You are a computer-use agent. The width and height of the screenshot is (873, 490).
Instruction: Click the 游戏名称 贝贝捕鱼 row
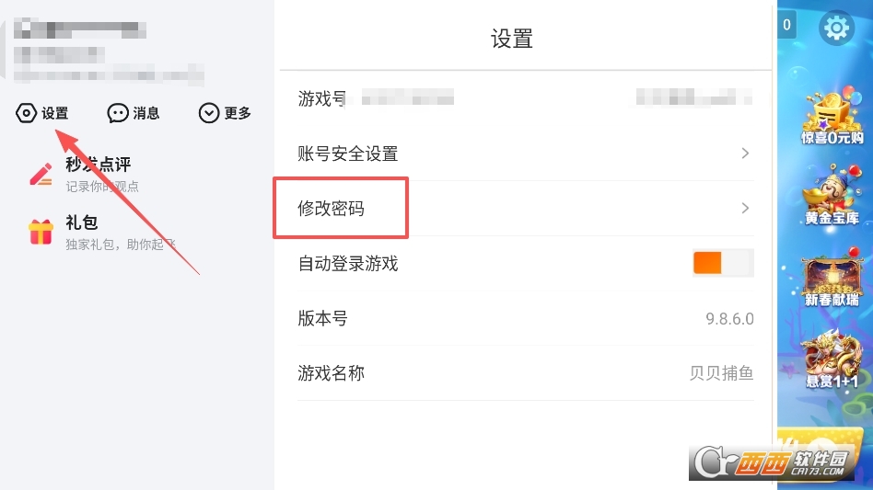pos(525,373)
